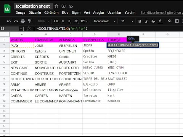Select the FRANSIZCA header cell

click(x=46, y=40)
